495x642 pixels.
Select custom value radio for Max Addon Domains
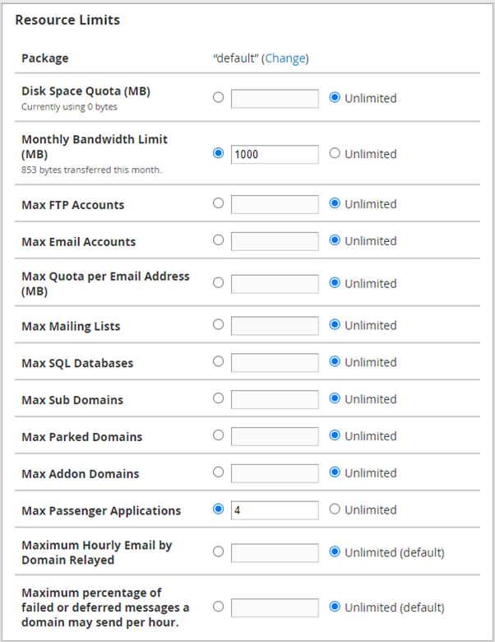[218, 472]
